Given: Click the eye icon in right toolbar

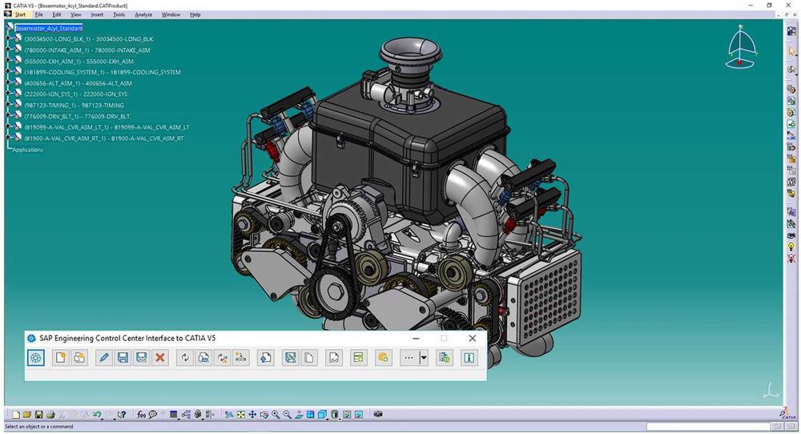Looking at the screenshot, I should 791,235.
